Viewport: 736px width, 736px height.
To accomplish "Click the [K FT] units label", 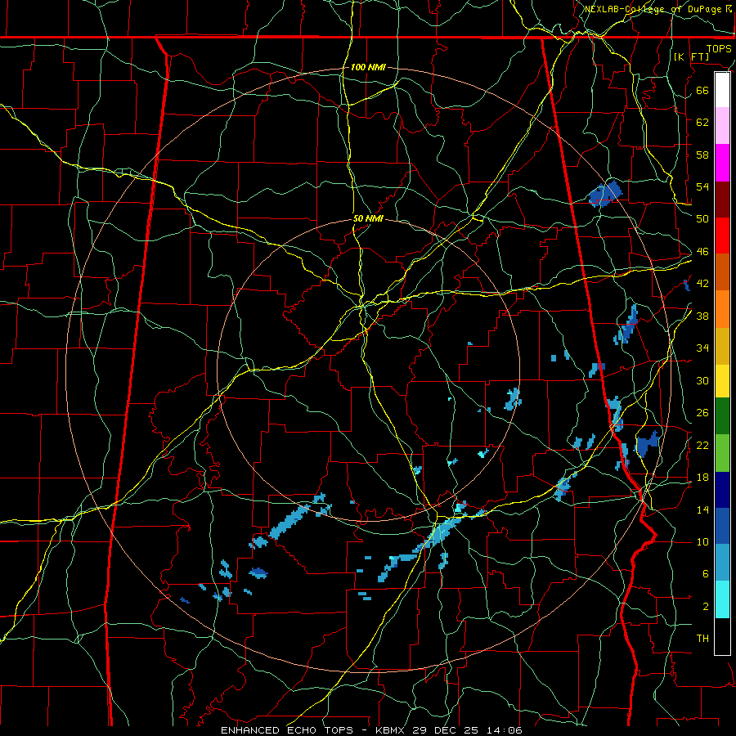I will pos(692,56).
